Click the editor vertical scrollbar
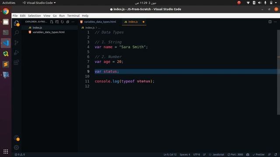 (278, 72)
